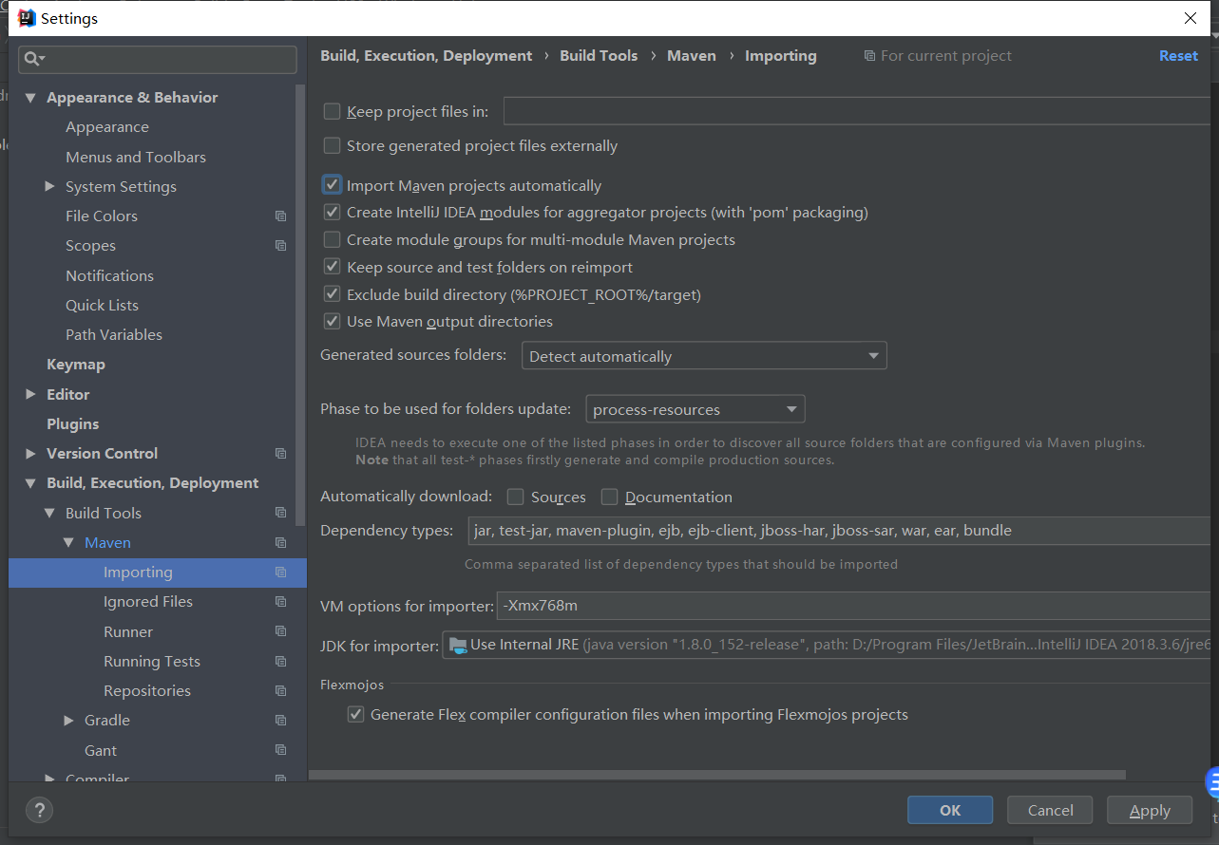Image resolution: width=1219 pixels, height=845 pixels.
Task: Open the JDK for importer dropdown
Action: tap(826, 645)
